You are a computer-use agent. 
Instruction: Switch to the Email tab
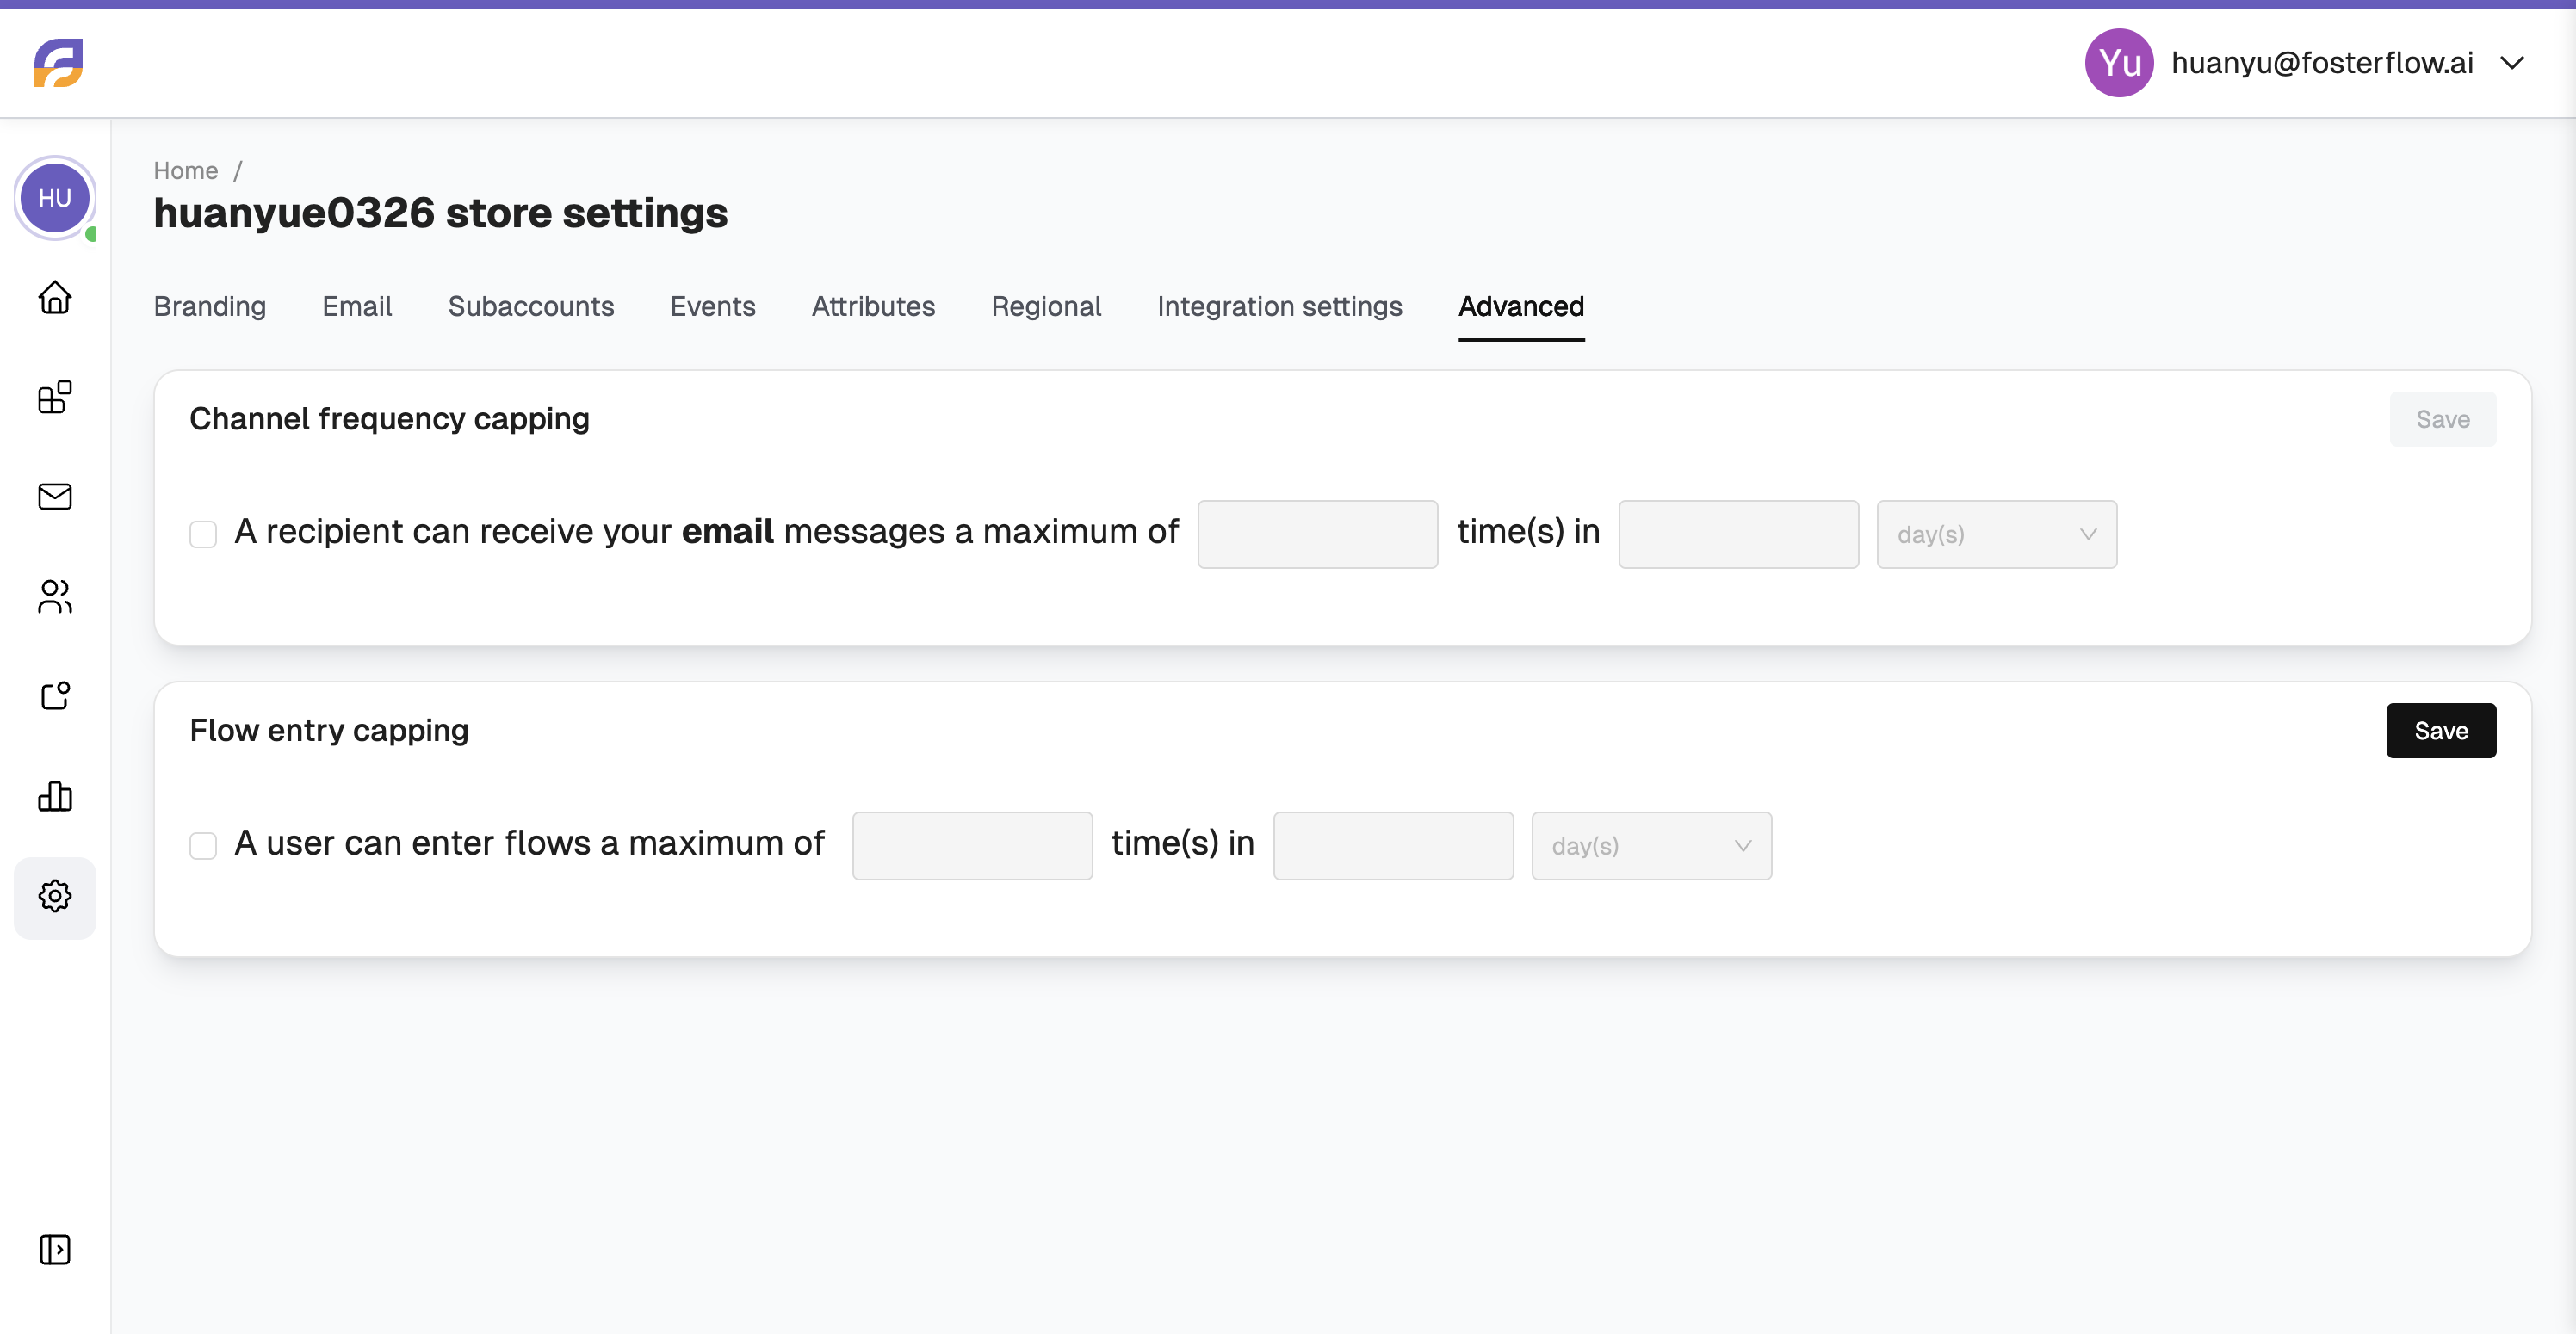coord(357,306)
